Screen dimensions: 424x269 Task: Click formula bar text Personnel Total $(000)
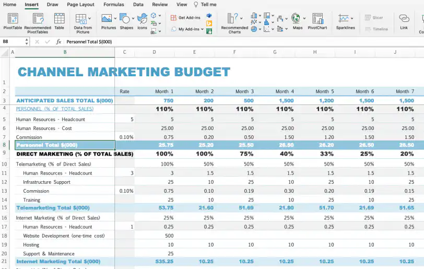click(x=89, y=42)
